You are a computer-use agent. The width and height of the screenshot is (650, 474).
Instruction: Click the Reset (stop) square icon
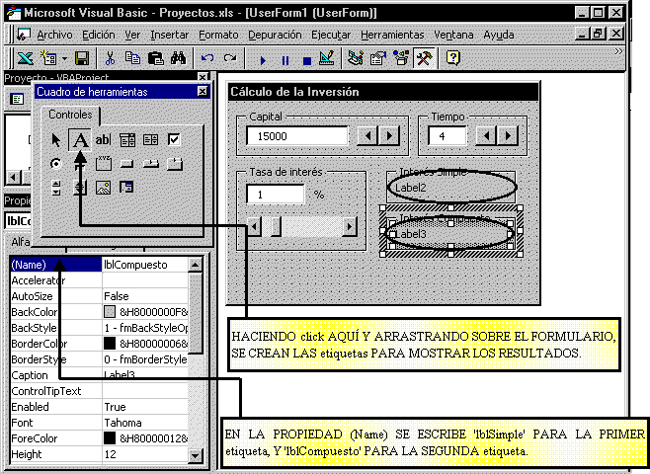pos(307,61)
